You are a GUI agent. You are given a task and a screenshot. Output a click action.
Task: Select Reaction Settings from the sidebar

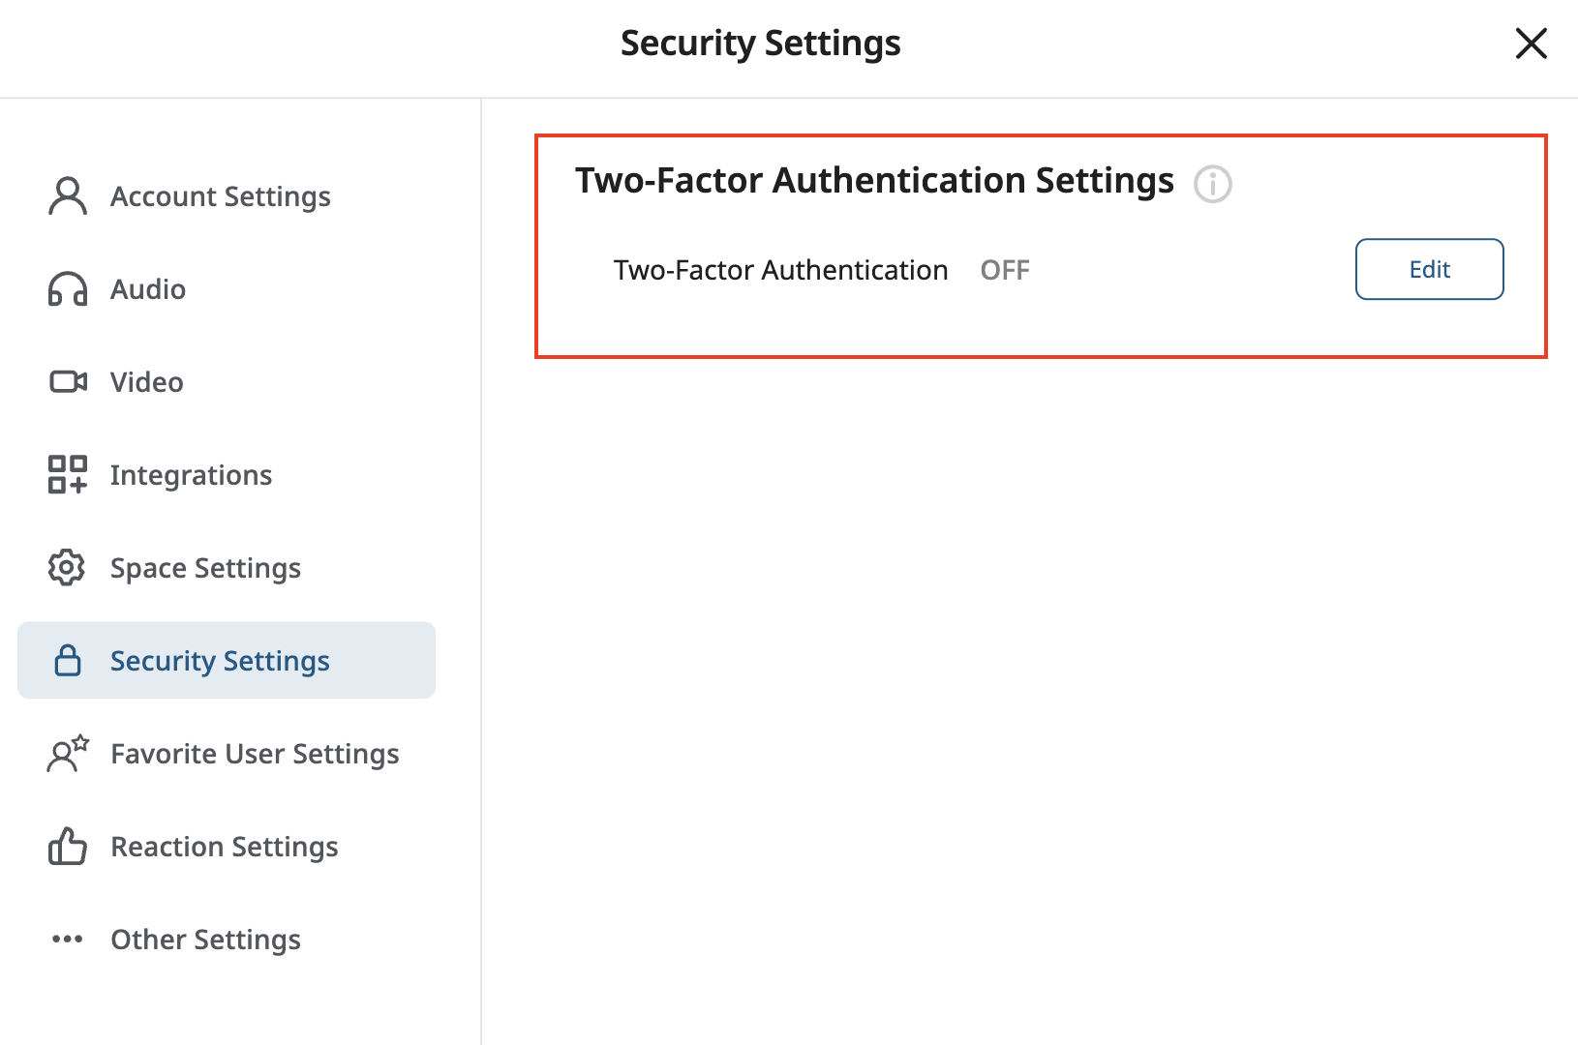[224, 847]
